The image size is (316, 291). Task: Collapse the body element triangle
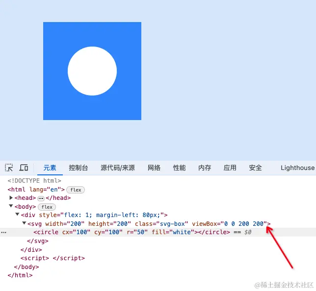pos(11,206)
